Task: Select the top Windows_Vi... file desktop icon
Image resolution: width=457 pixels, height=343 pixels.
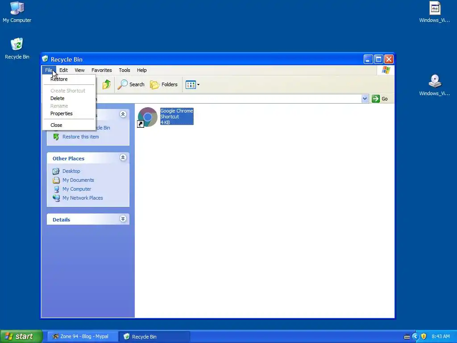Action: coord(434,12)
